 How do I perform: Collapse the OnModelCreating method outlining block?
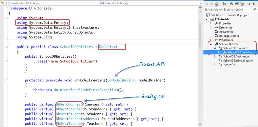coord(7,80)
